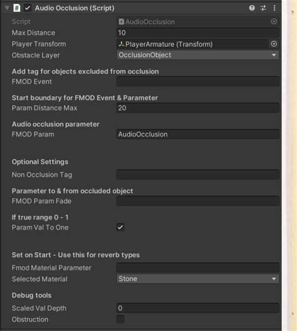Click the Optional Settings header text
This screenshot has height=331, width=297.
point(40,161)
